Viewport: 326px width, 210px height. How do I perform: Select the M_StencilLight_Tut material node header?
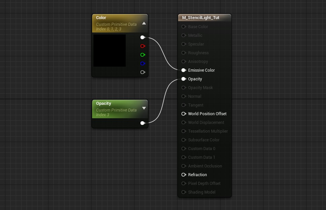(x=201, y=18)
